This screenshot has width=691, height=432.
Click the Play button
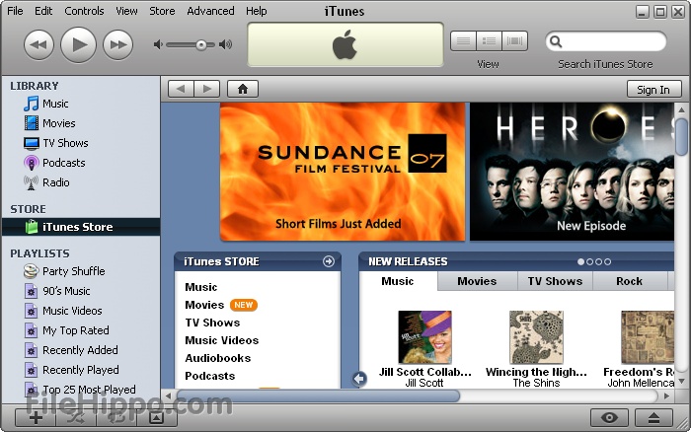pos(78,44)
